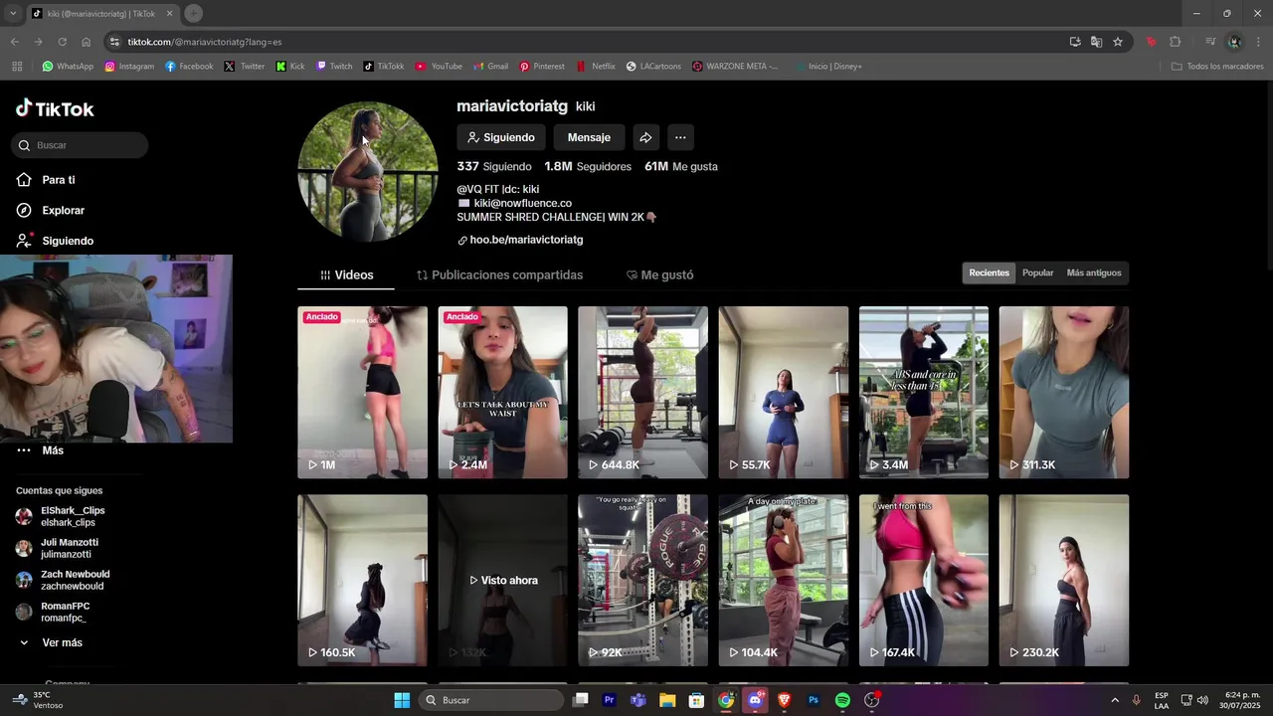Sort videos by Popular
This screenshot has height=716, width=1273.
(1037, 272)
